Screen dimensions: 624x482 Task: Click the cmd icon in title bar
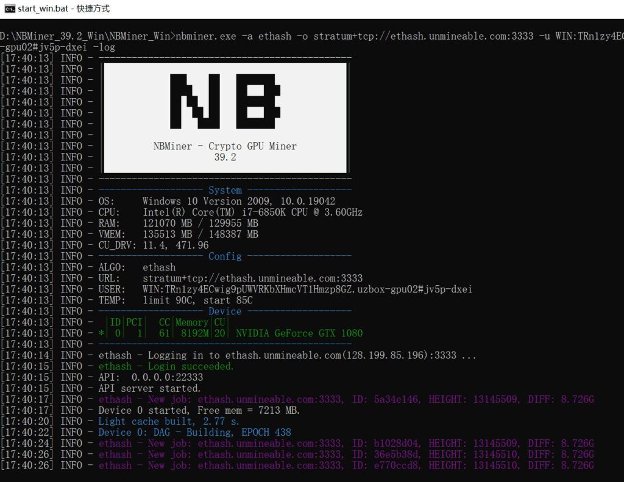[9, 9]
